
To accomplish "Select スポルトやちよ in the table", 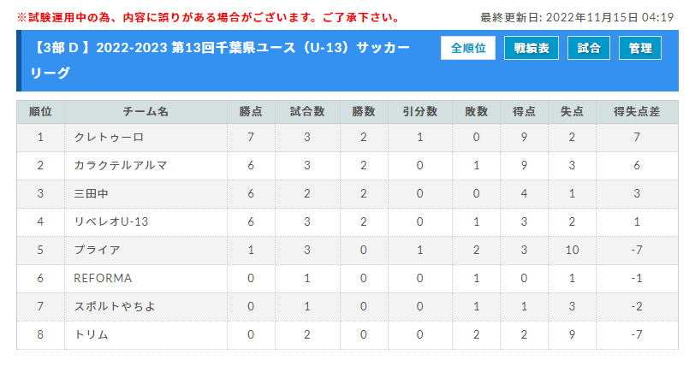I will coord(115,306).
